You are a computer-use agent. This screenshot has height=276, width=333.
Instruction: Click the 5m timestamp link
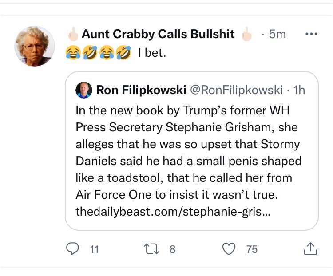coord(278,34)
